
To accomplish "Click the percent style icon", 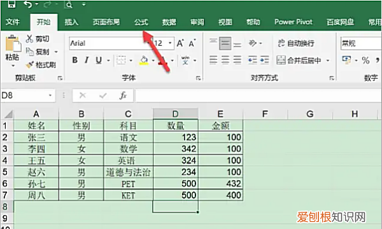I will (x=365, y=60).
